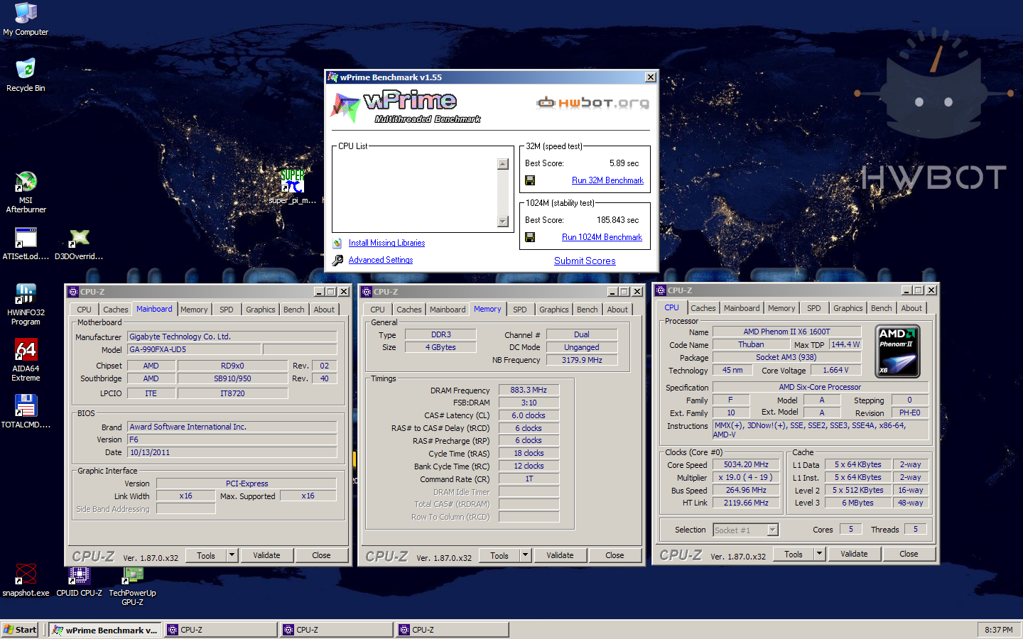
Task: Click Validate in Mainboard CPU-Z window
Action: click(x=266, y=555)
